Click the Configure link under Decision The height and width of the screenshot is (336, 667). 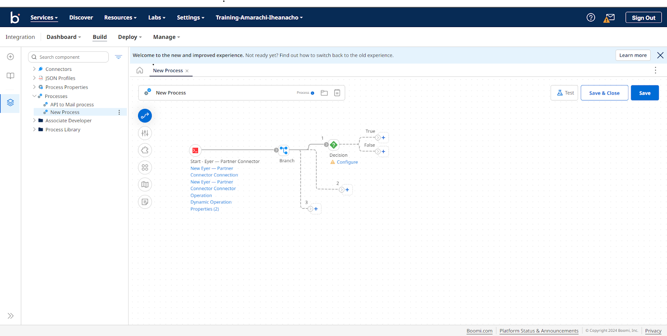347,162
